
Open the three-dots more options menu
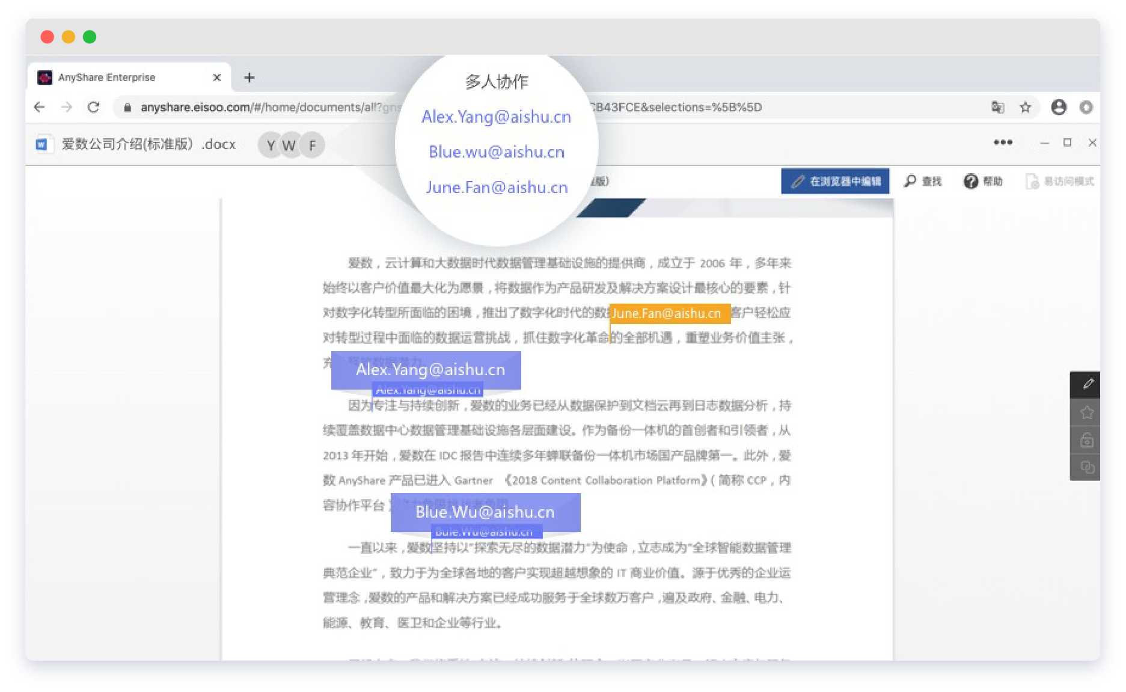coord(1003,142)
